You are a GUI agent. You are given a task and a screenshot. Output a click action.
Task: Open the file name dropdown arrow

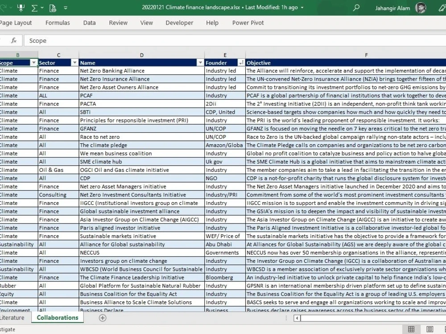coord(302,8)
